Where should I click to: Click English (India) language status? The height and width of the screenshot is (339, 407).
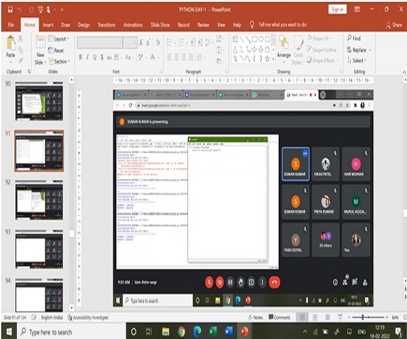pyautogui.click(x=52, y=317)
